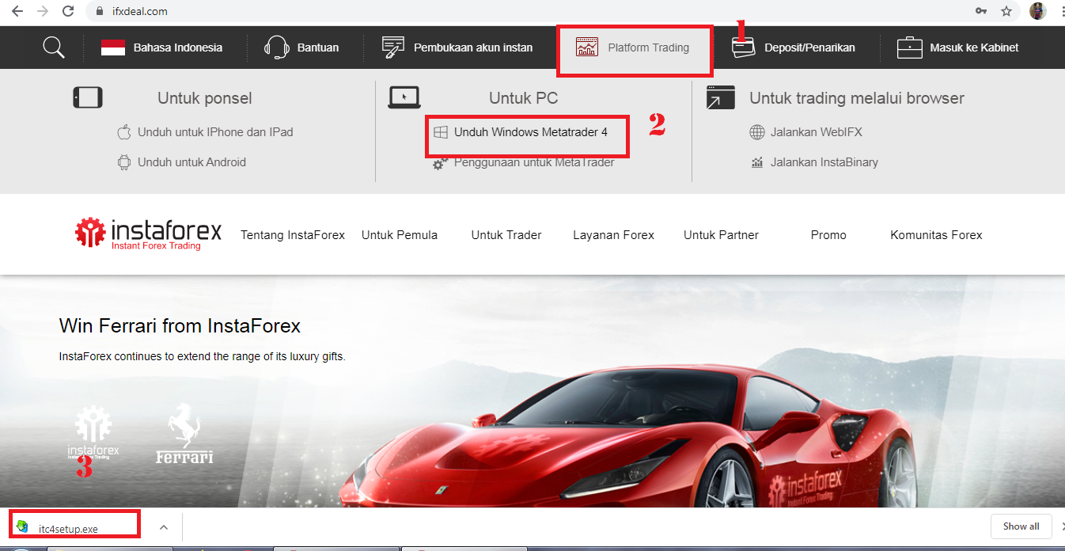Screen dimensions: 1065x551
Task: Download Unduh Windows Metatrader 4
Action: tap(531, 132)
